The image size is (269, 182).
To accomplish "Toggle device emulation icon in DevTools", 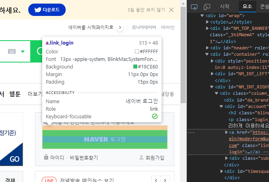I will [207, 7].
